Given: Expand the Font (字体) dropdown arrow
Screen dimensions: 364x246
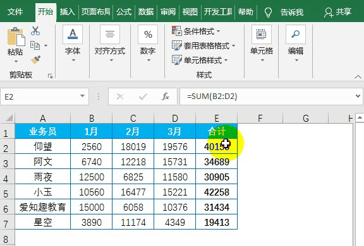Looking at the screenshot, I should tap(73, 61).
